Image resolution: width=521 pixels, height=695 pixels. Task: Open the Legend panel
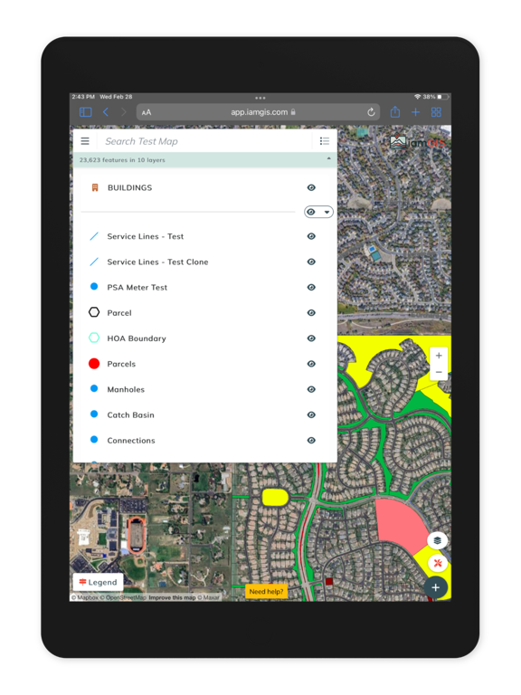pyautogui.click(x=99, y=582)
